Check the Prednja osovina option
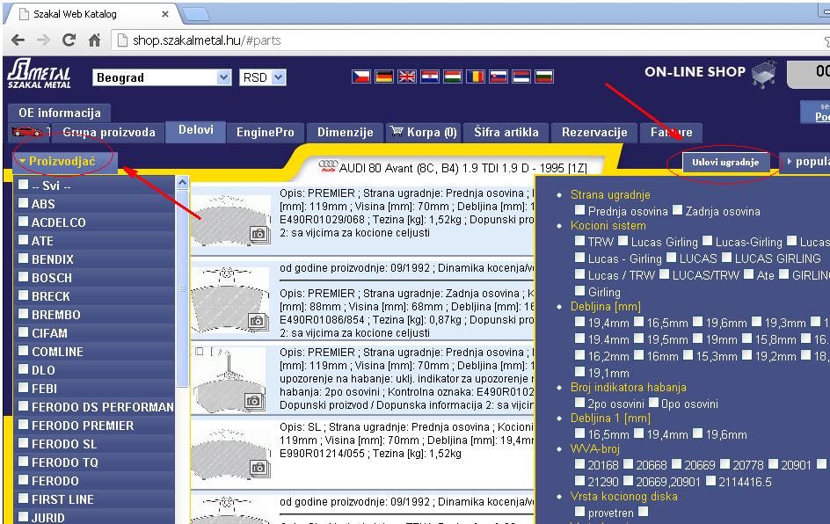Image resolution: width=830 pixels, height=524 pixels. (580, 210)
